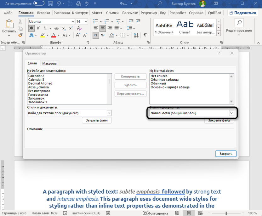Screen dimensions: 262x216
Task: Click the center alignment icon
Action: click(x=103, y=28)
